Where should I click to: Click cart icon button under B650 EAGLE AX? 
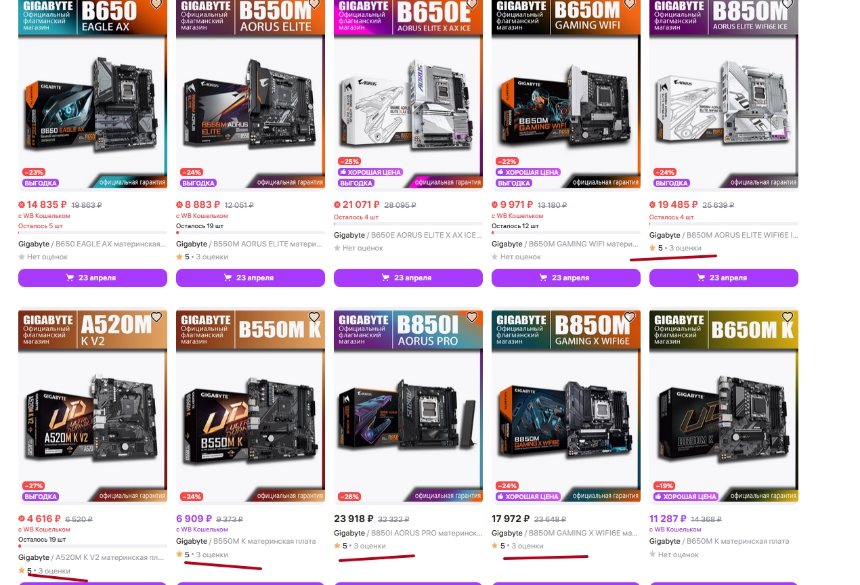[93, 278]
